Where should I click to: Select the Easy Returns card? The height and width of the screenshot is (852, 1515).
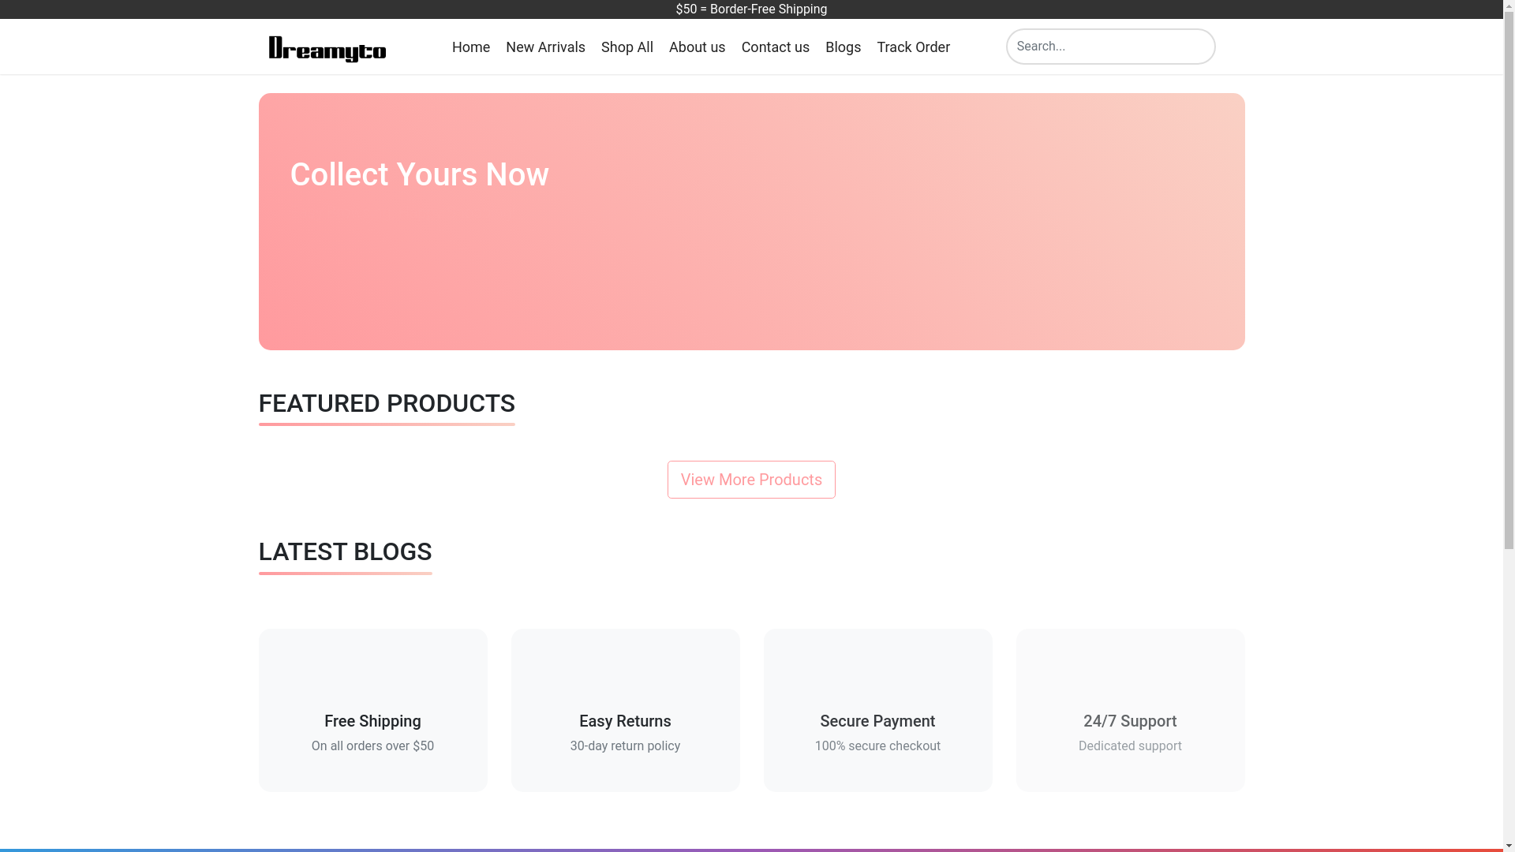tap(625, 710)
